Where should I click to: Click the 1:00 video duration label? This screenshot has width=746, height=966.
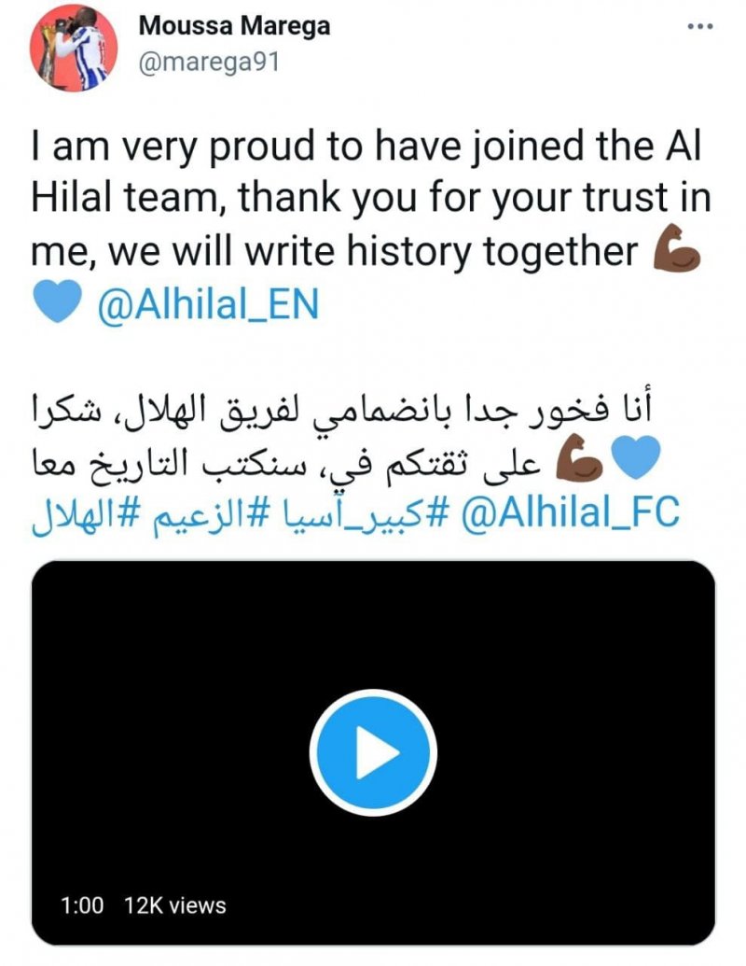(82, 904)
